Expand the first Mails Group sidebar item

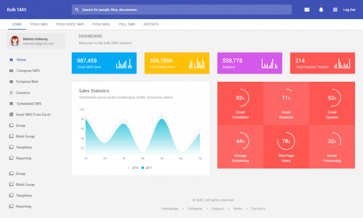pyautogui.click(x=25, y=136)
